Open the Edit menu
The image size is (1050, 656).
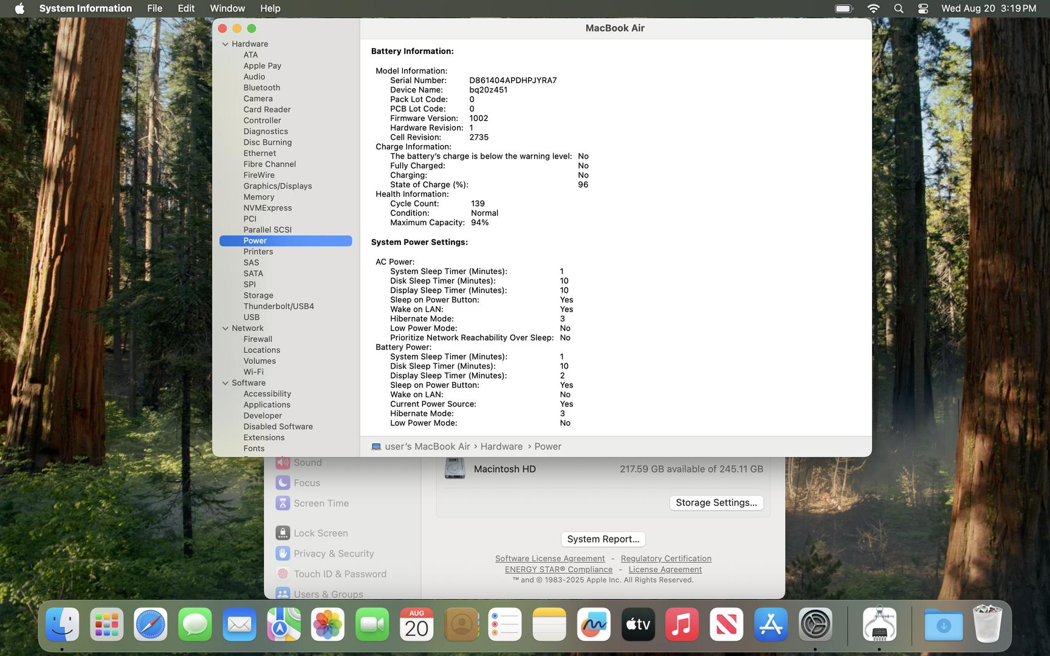[186, 9]
